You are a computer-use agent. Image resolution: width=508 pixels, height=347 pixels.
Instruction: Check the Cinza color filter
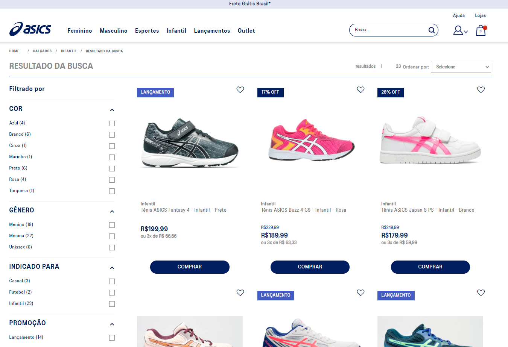click(112, 146)
